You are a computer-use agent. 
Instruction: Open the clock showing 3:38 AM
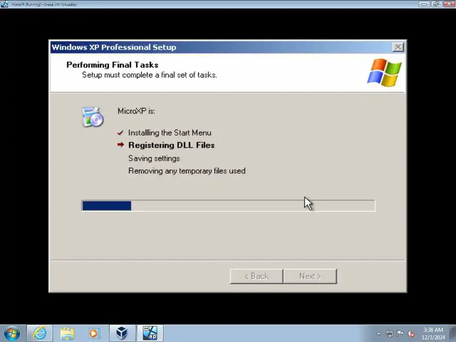coord(433,334)
